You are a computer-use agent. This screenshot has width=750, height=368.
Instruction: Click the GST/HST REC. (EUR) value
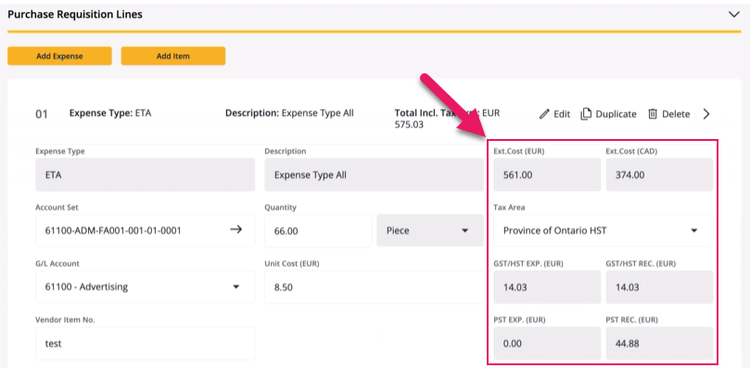tap(659, 287)
